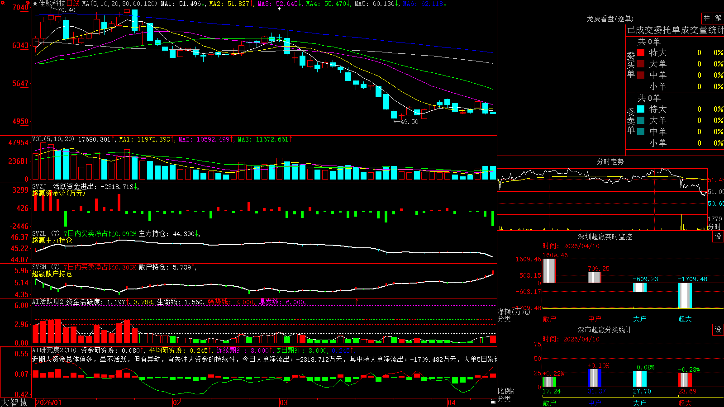Change the 日线 period label

point(73,4)
